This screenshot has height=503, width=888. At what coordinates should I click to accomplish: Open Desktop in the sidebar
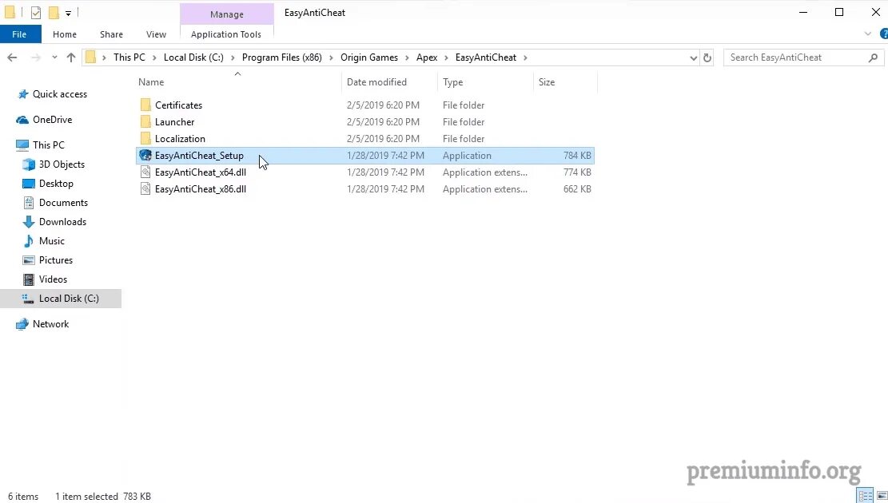coord(55,184)
